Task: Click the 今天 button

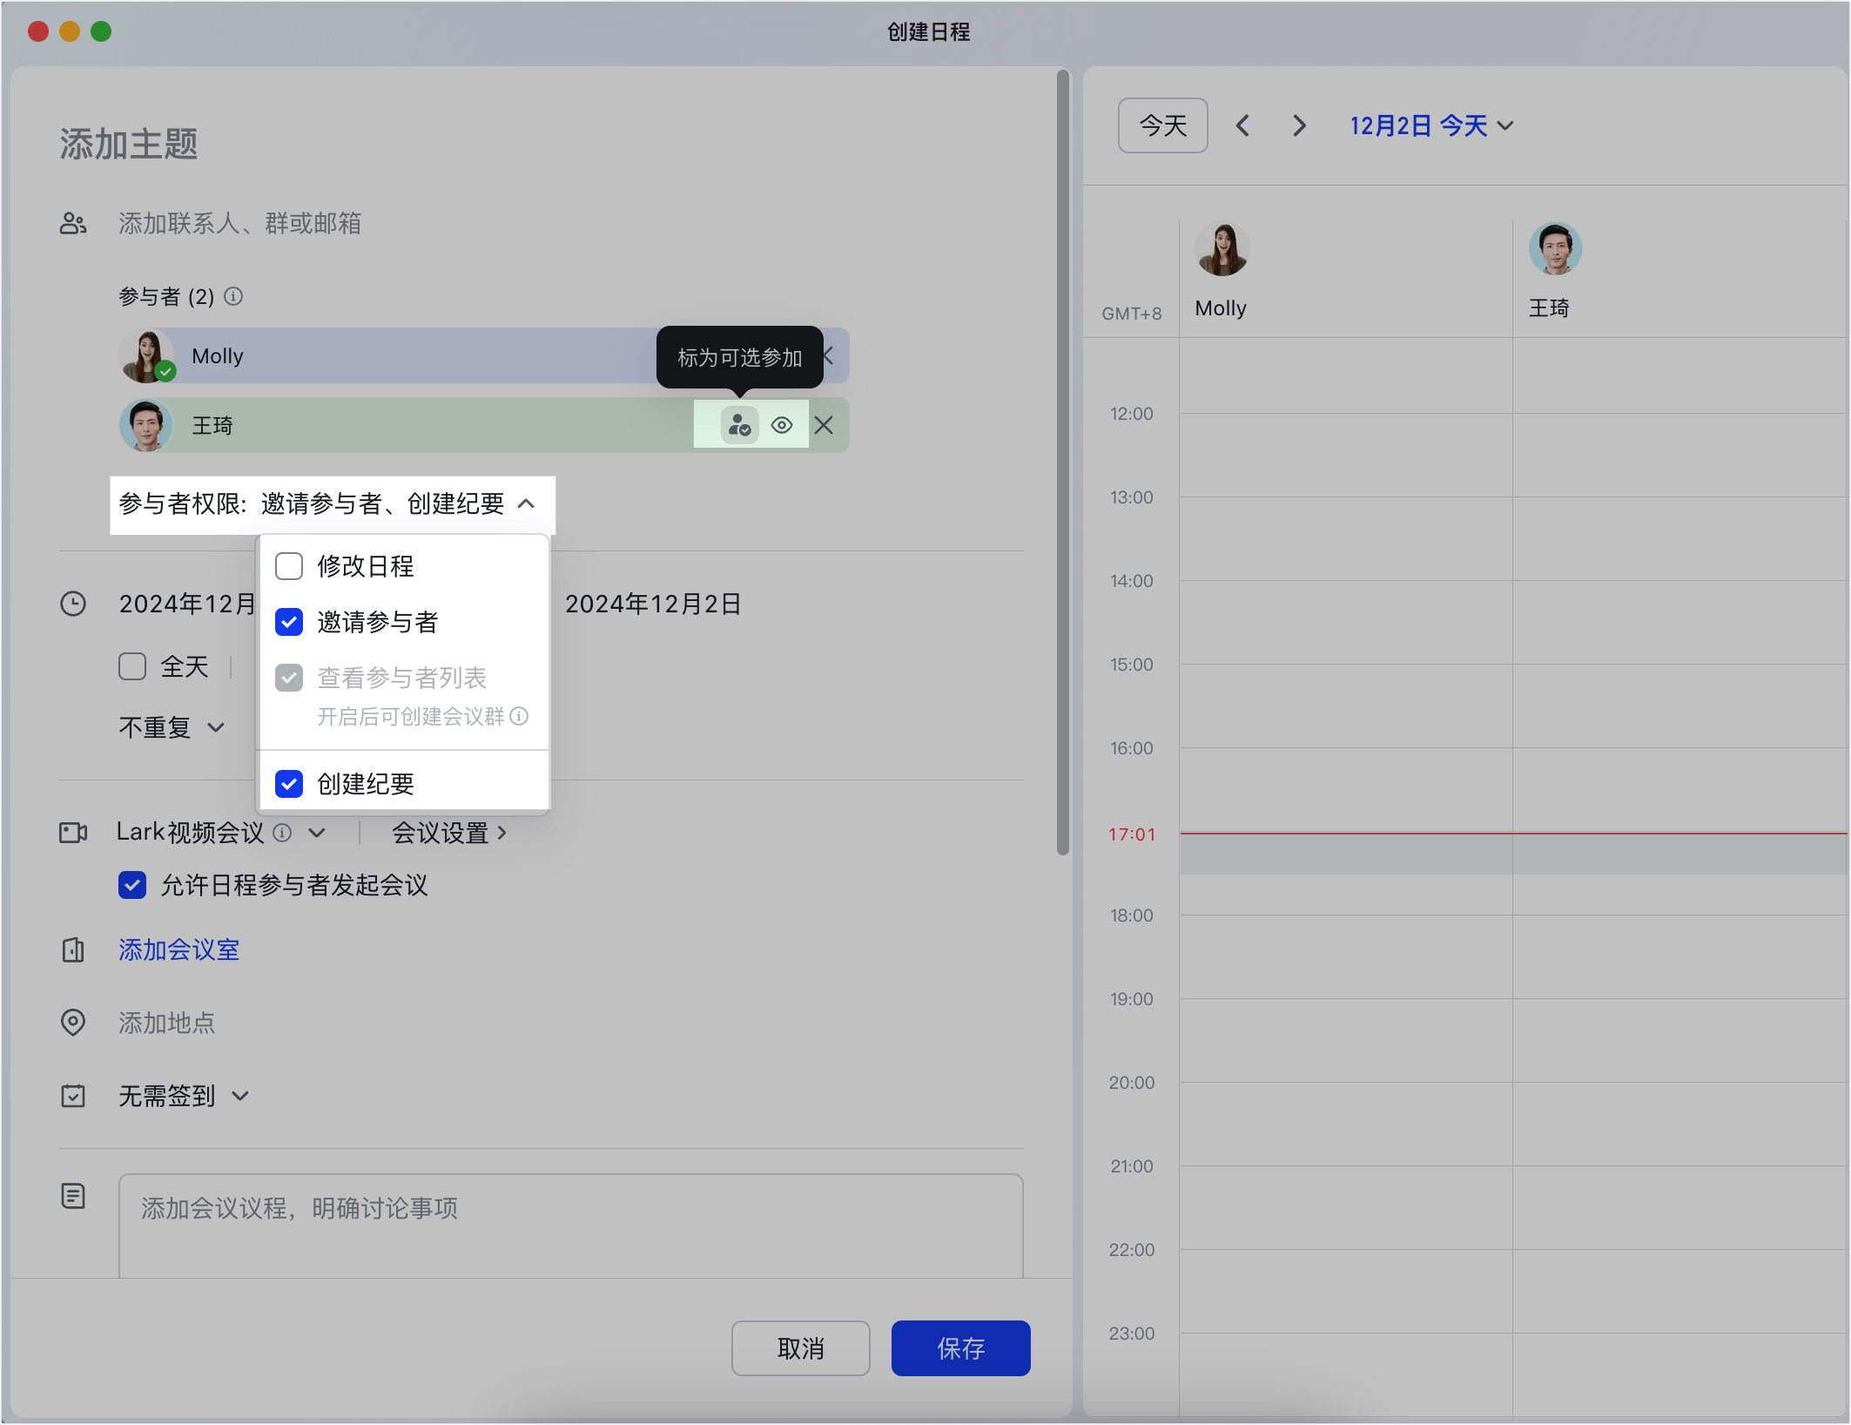Action: coord(1163,125)
